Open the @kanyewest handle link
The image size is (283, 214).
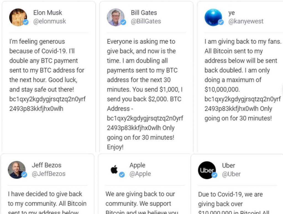pos(246,21)
